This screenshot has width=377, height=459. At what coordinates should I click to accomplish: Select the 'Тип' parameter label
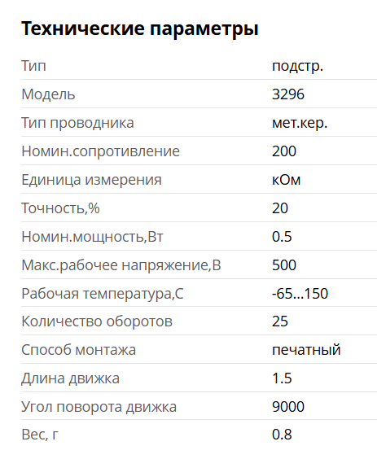tap(33, 66)
